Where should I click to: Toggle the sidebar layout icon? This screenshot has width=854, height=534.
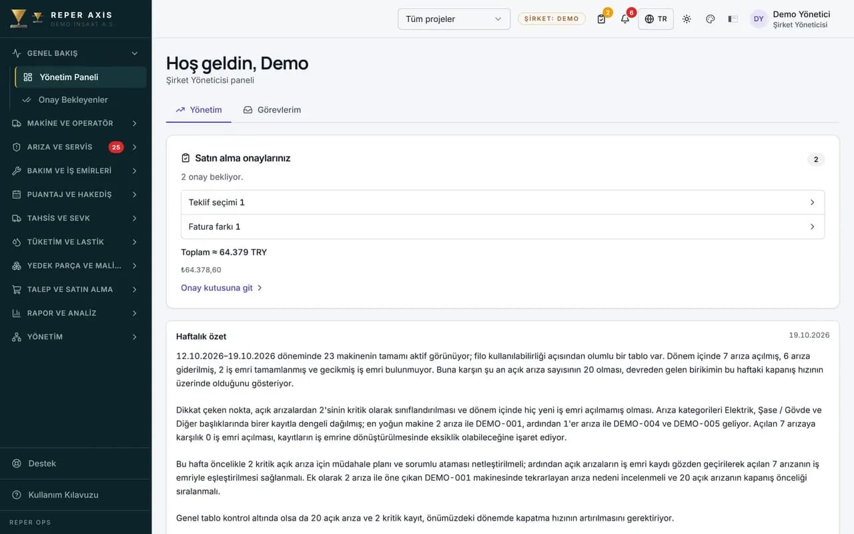(733, 19)
